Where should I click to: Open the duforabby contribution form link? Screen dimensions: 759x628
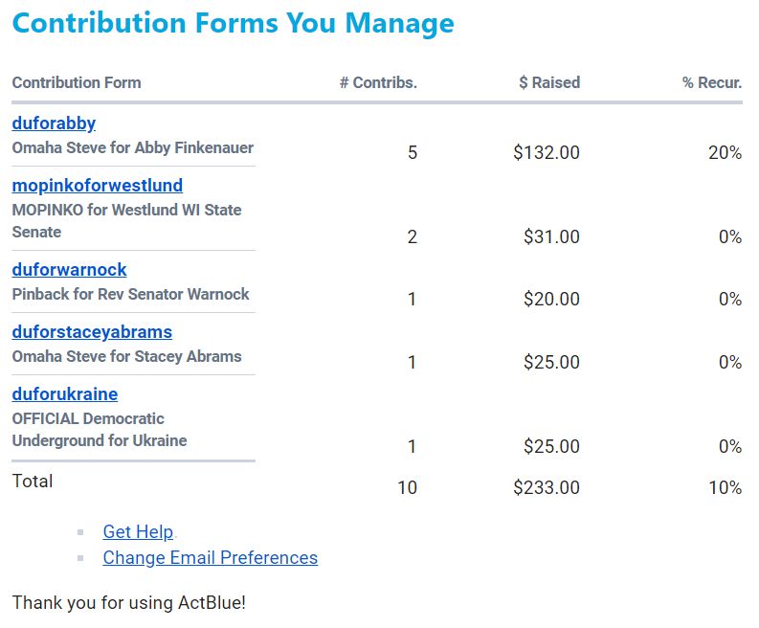(x=54, y=123)
